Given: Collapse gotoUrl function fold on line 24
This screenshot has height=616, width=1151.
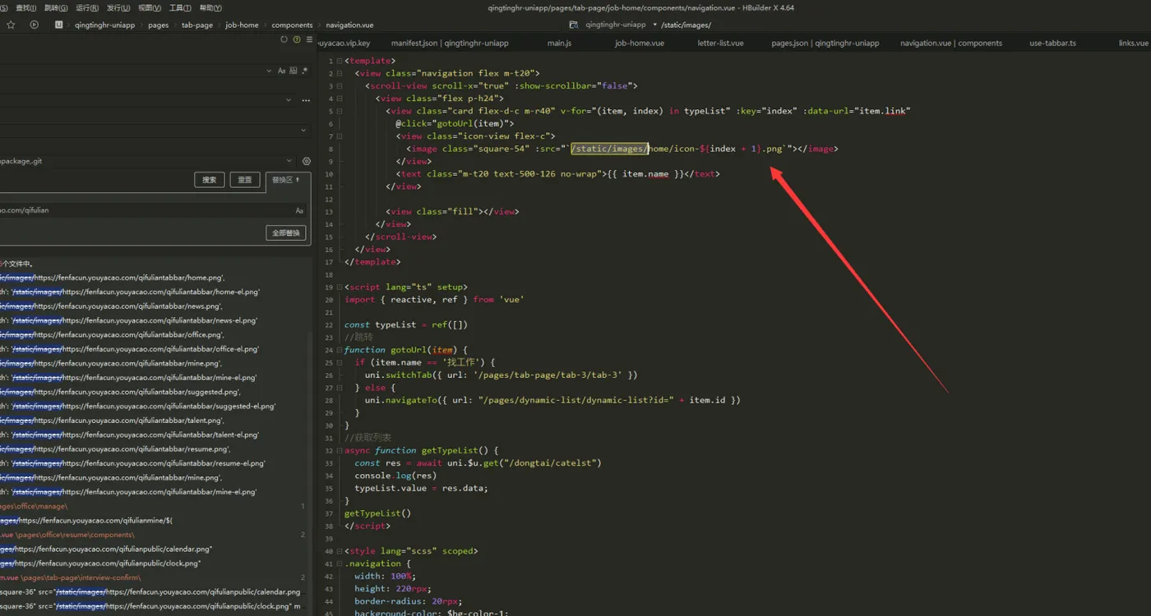Looking at the screenshot, I should 340,350.
